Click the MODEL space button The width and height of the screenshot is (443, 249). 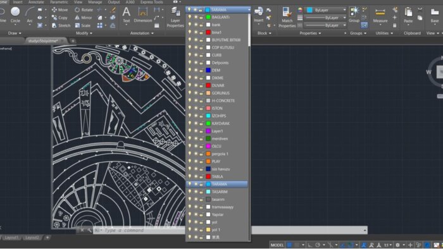(x=277, y=245)
